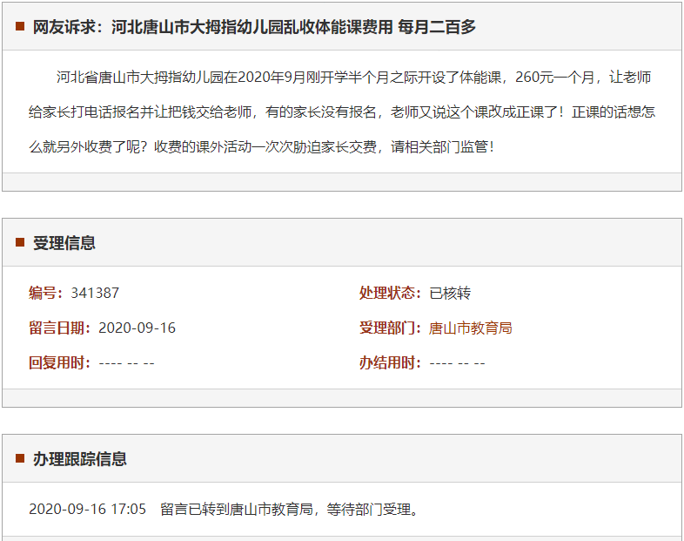Click the 留言日期 label

click(x=60, y=328)
